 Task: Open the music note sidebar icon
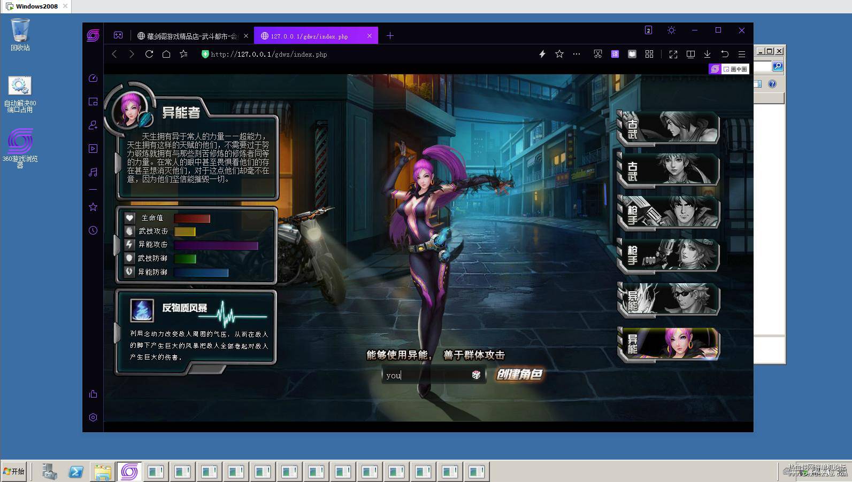click(93, 172)
